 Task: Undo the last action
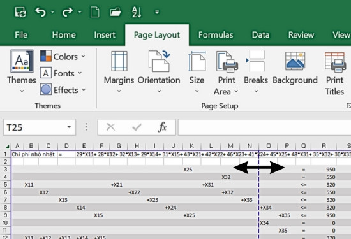40,12
